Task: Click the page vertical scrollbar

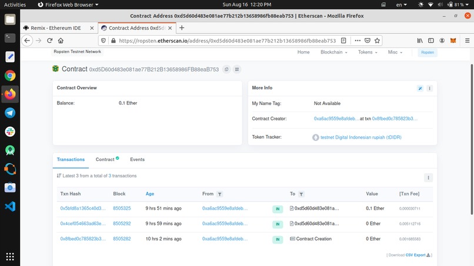Action: pyautogui.click(x=471, y=140)
